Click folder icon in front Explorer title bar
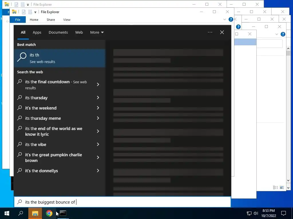This screenshot has width=293, height=219. [x=14, y=12]
